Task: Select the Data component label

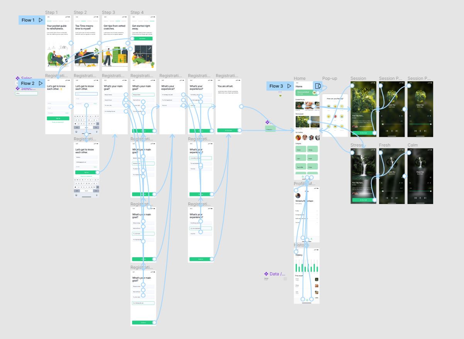Action: [x=278, y=274]
